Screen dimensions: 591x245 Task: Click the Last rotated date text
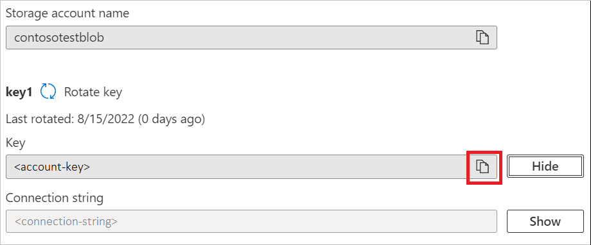point(105,120)
